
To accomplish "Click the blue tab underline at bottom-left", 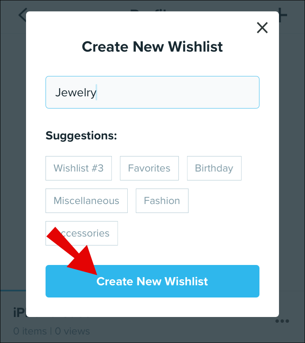I will point(13,291).
